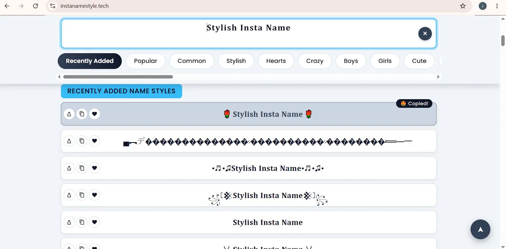506x249 pixels.
Task: Show the Stylish category tab
Action: point(236,61)
